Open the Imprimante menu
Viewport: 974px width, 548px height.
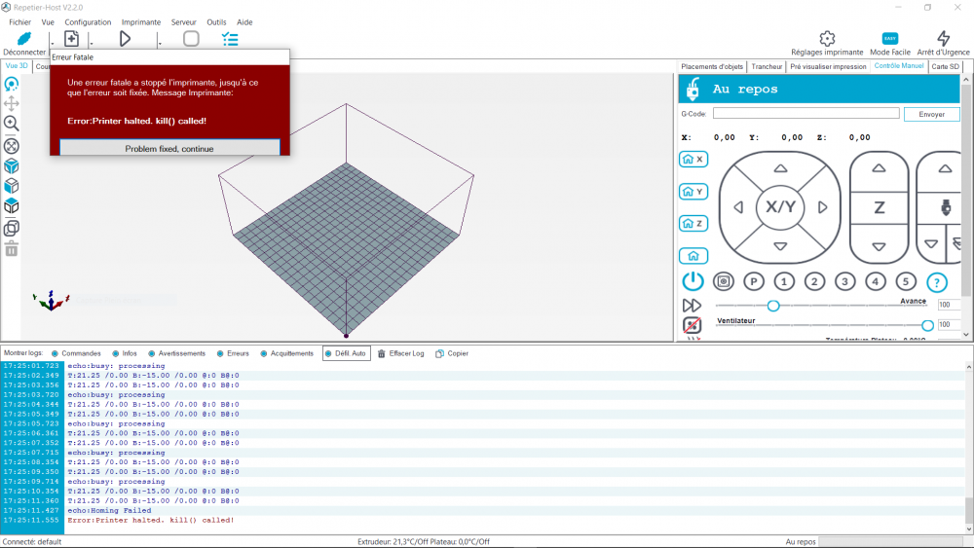(141, 22)
